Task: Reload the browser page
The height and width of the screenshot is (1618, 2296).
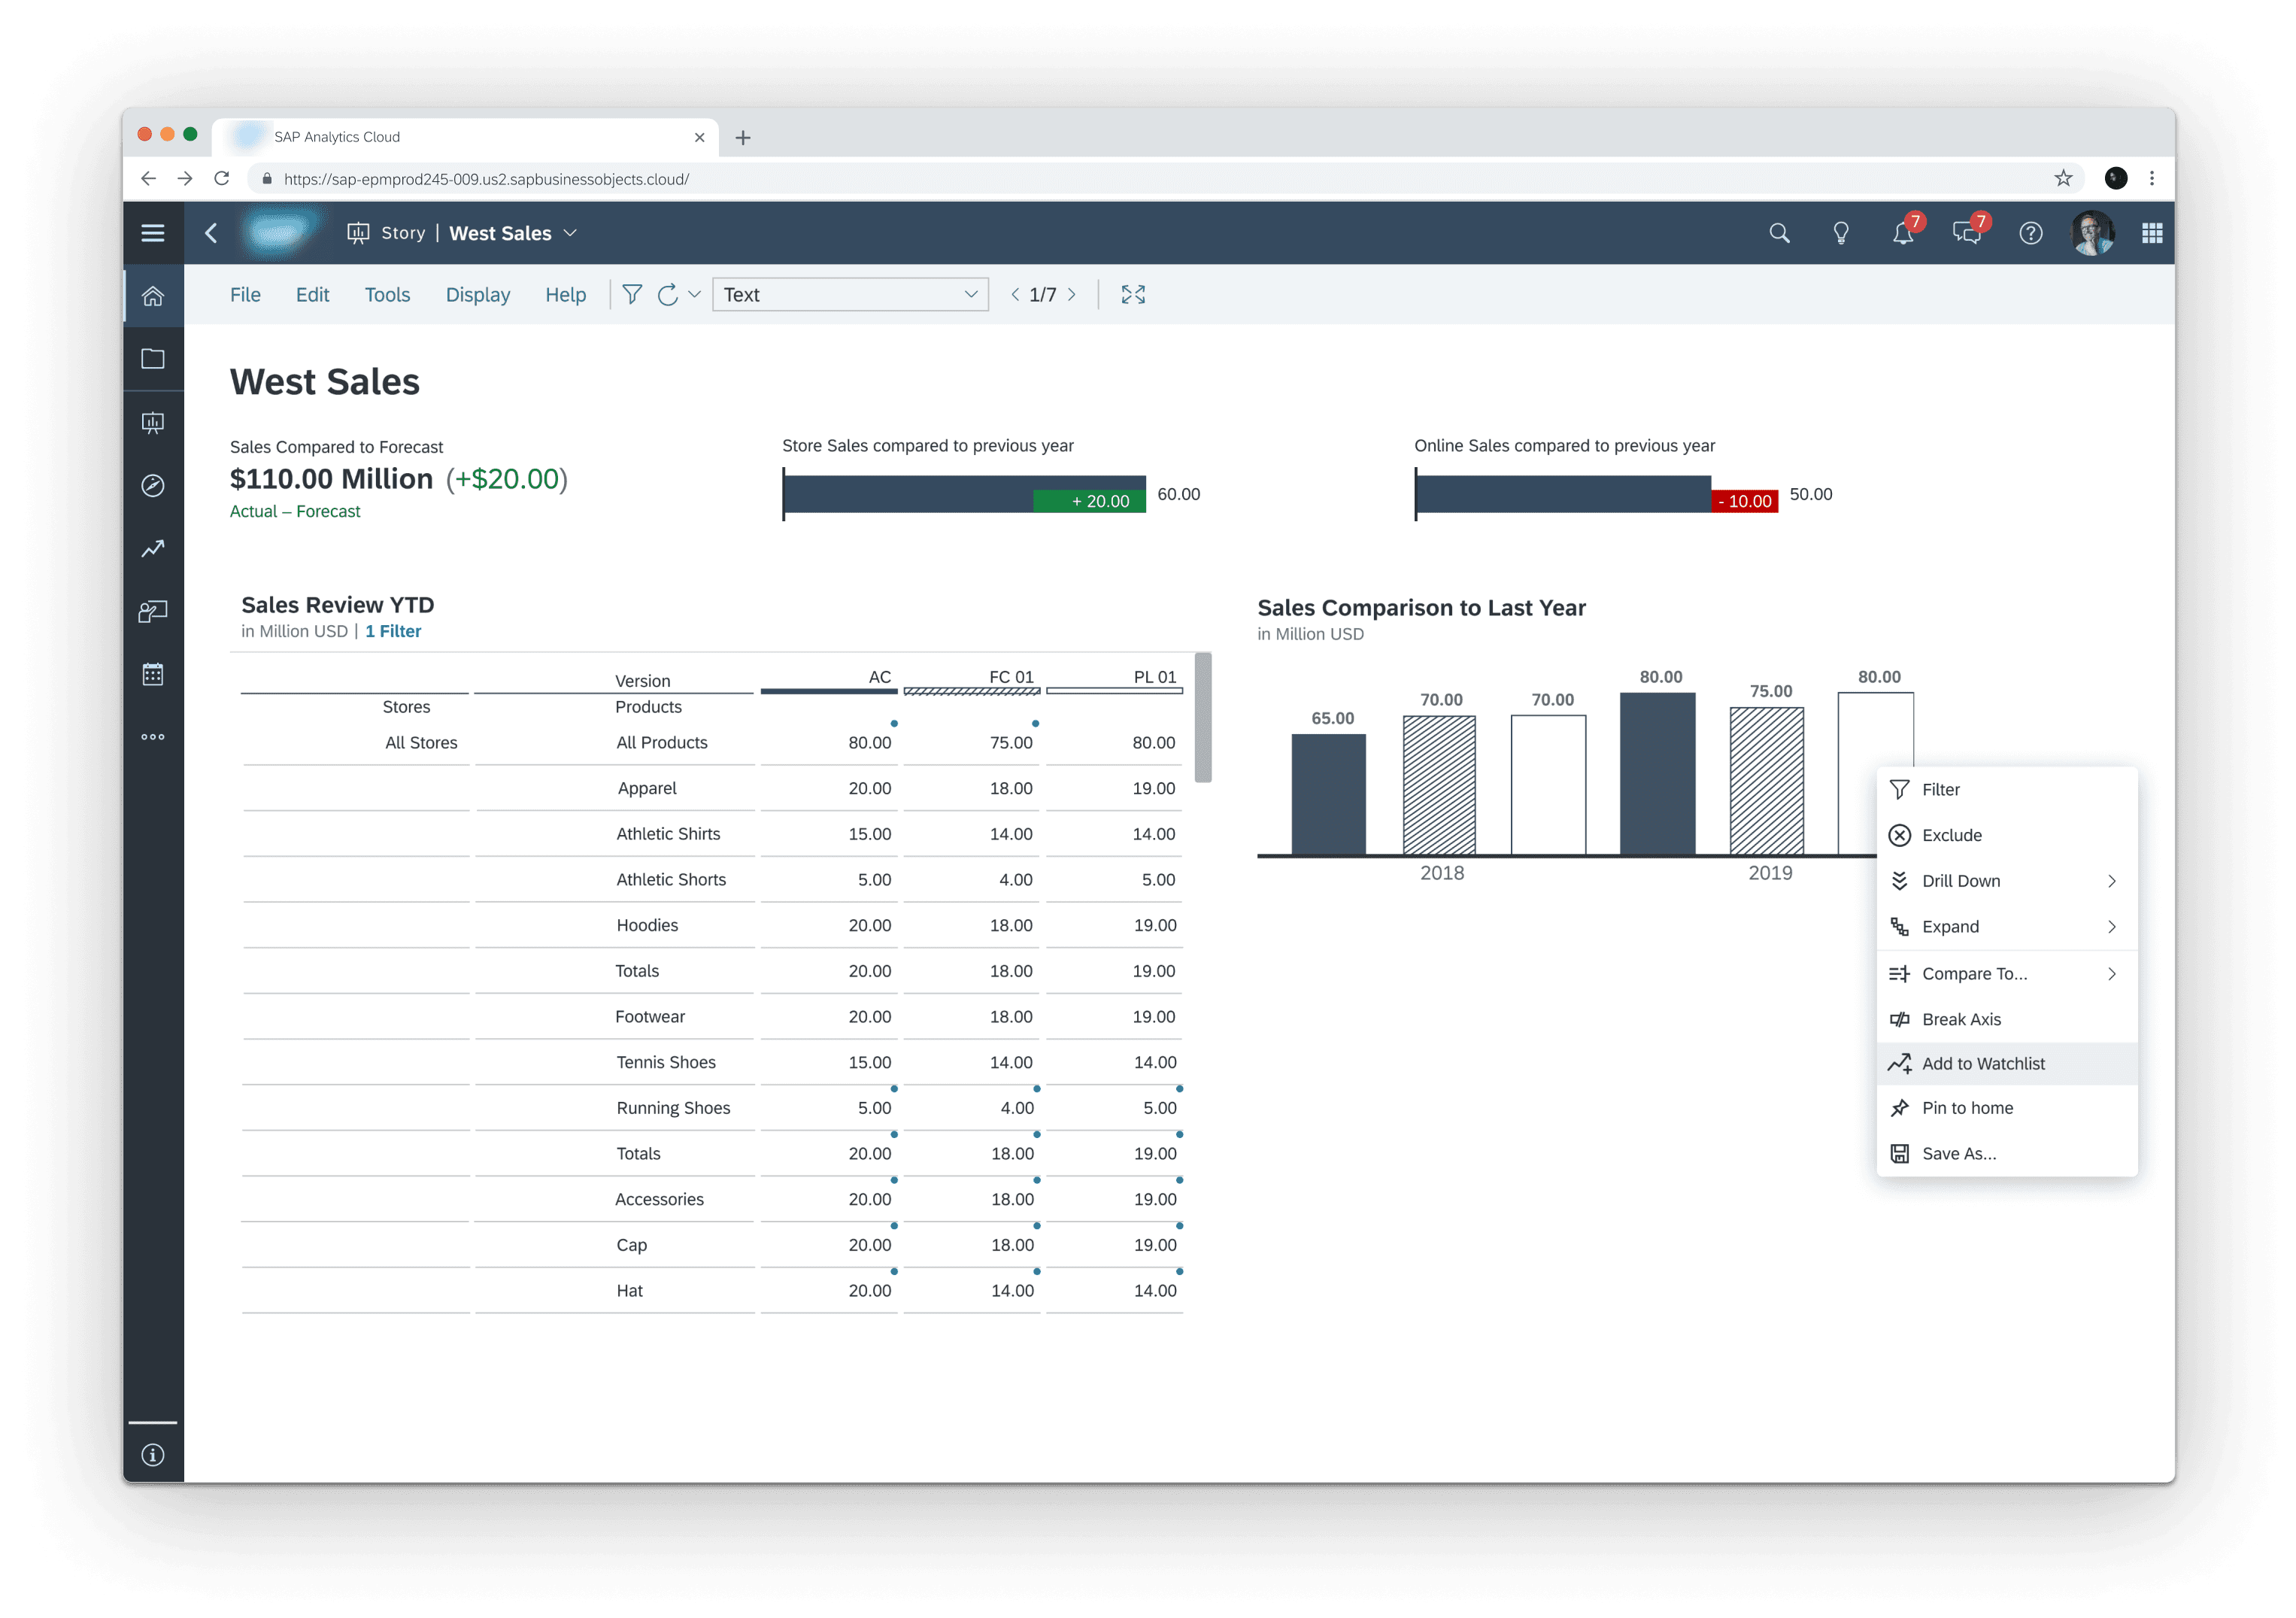Action: [x=222, y=178]
